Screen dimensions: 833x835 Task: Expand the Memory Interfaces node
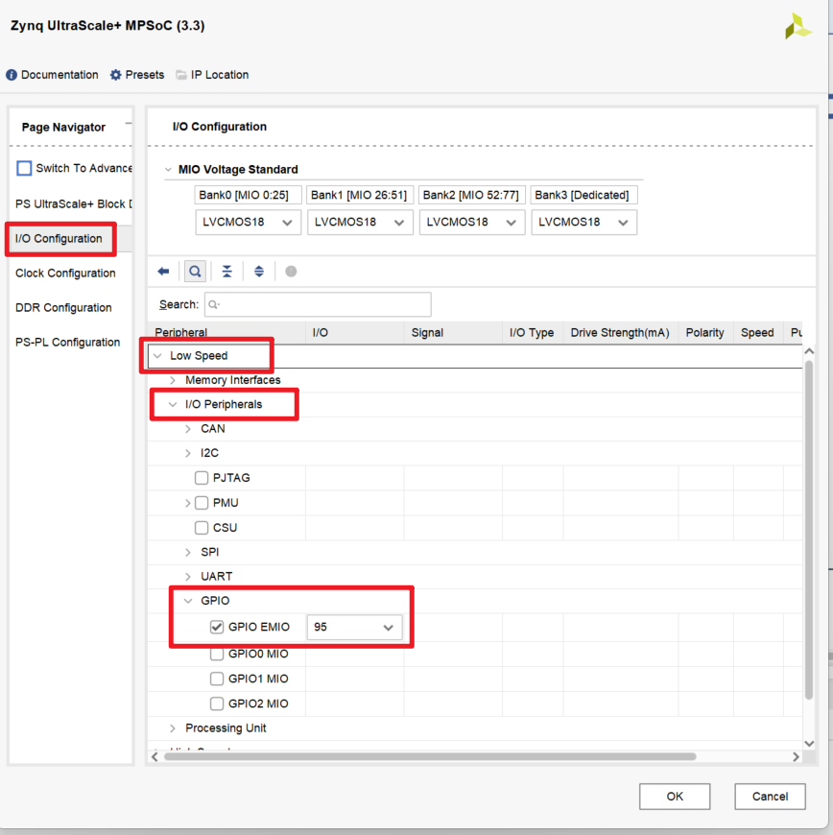(x=173, y=380)
